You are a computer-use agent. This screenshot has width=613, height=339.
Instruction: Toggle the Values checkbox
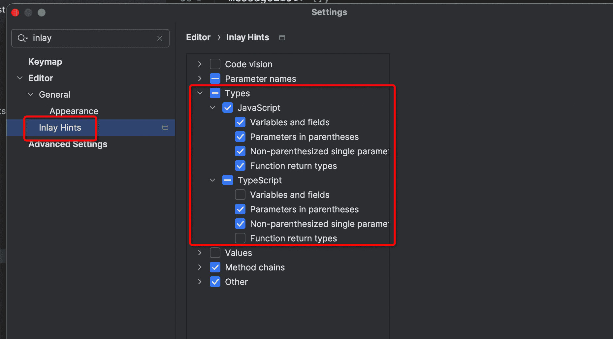pos(215,253)
